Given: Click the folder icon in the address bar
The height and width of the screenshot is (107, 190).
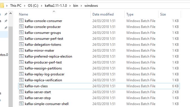Looking at the screenshot, I should click(x=2, y=6).
